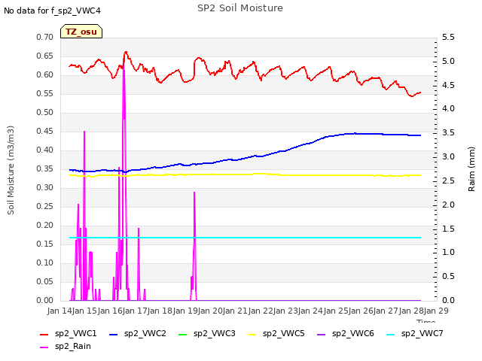
Task: Click the 0.70 left axis value
Action: pos(45,38)
